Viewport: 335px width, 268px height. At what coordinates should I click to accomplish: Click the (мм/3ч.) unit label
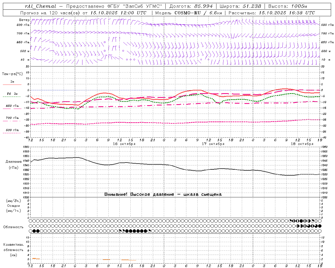(x=13, y=201)
